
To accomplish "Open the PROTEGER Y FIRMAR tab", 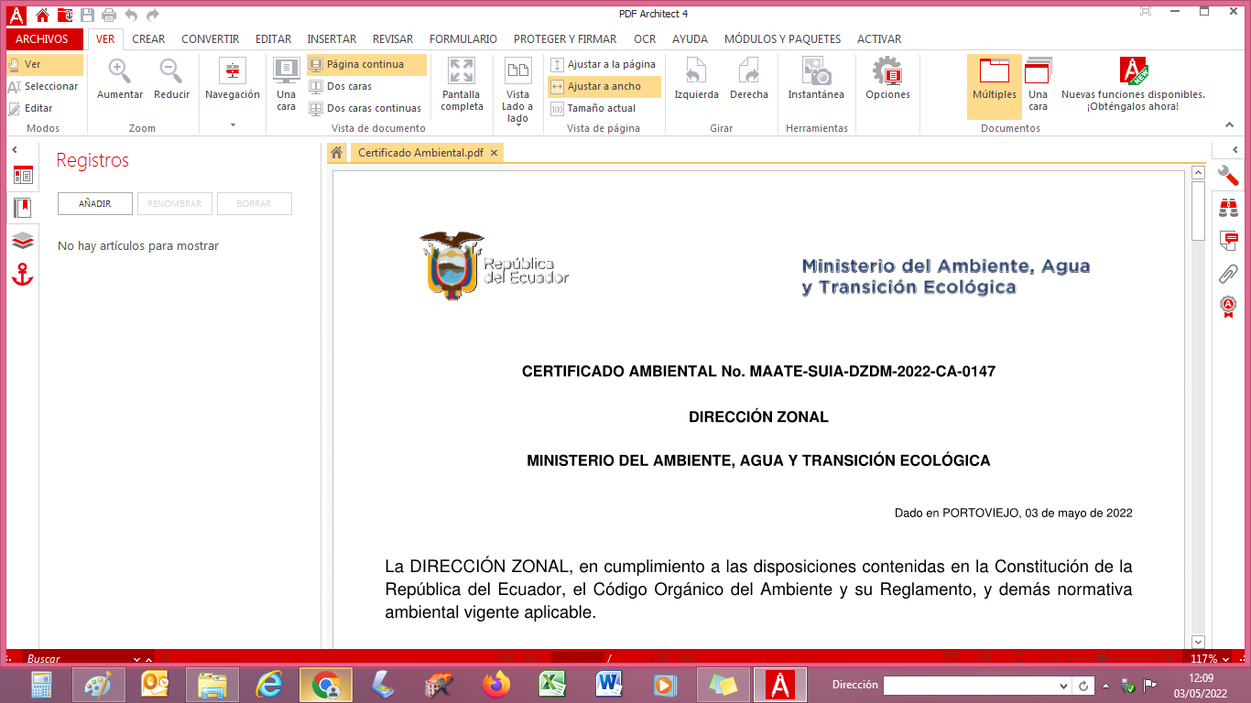I will pos(564,39).
